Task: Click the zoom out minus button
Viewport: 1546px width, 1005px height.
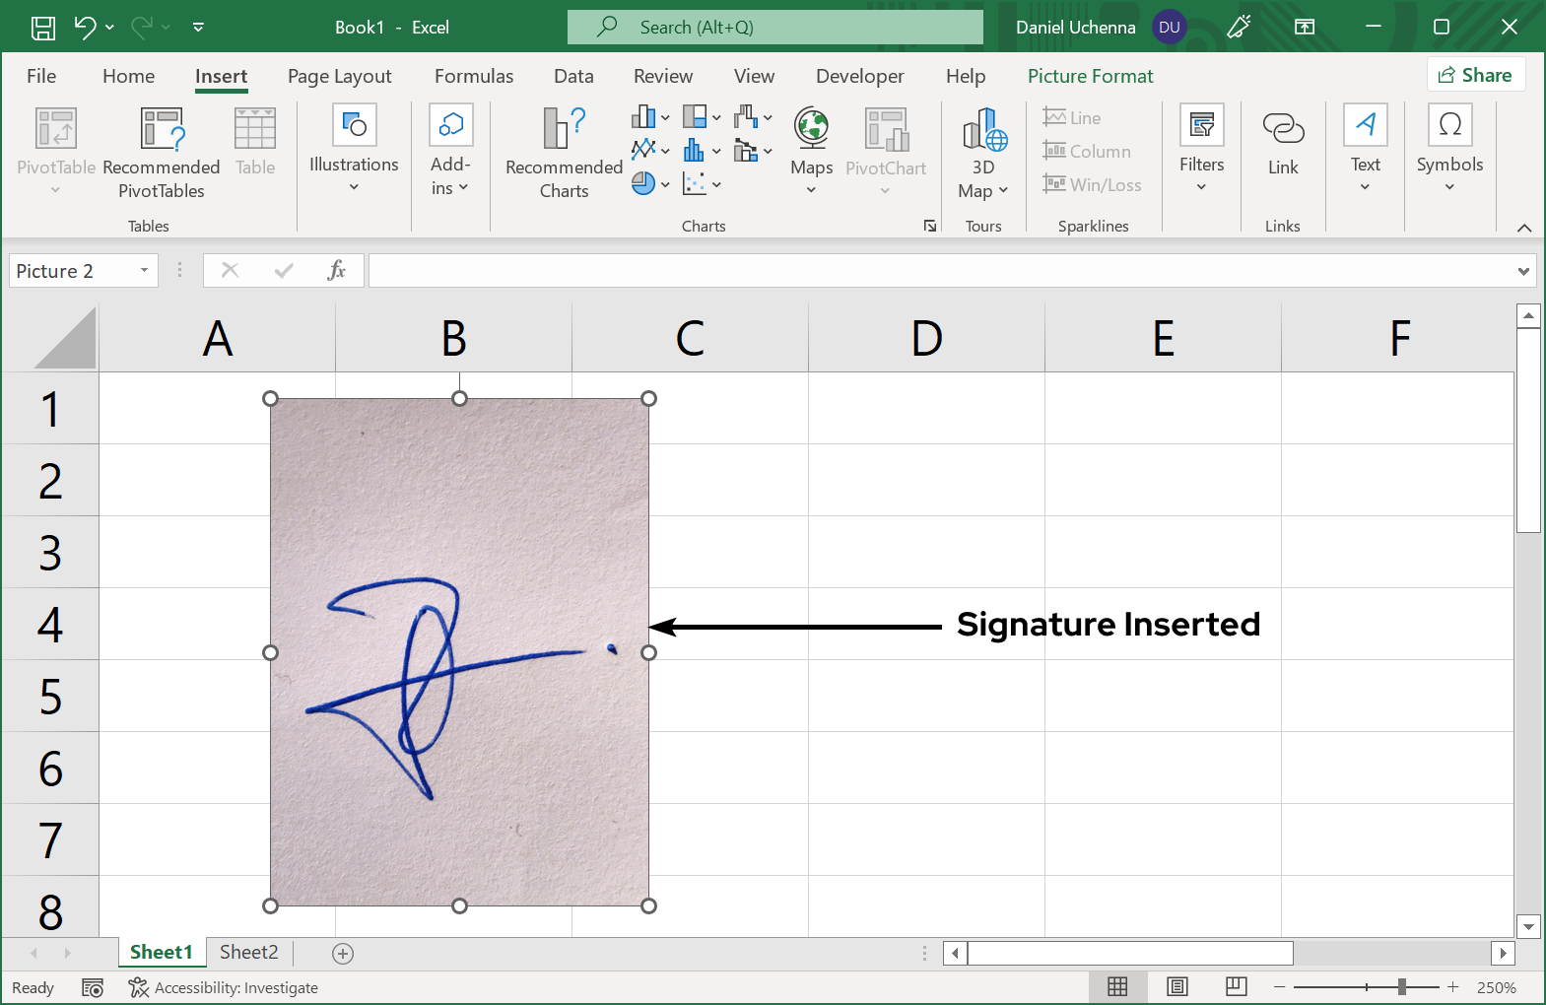Action: [x=1279, y=987]
